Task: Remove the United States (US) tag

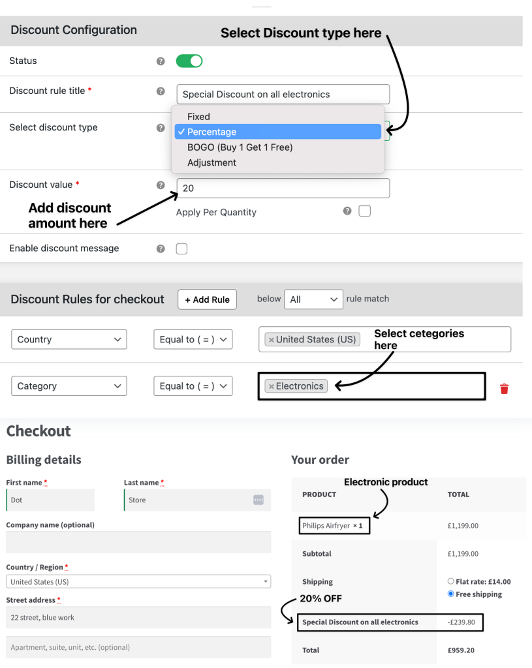Action: coord(271,340)
